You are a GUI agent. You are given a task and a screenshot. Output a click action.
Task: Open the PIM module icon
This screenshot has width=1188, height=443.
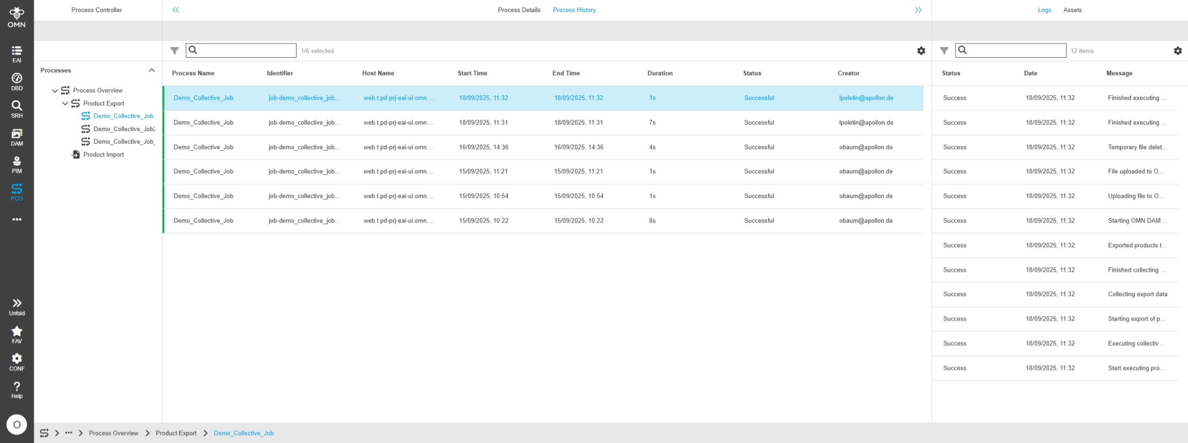tap(17, 164)
